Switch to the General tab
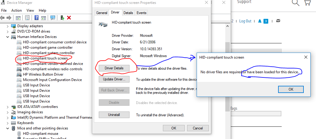Image resolution: width=316 pixels, height=139 pixels. tap(101, 13)
